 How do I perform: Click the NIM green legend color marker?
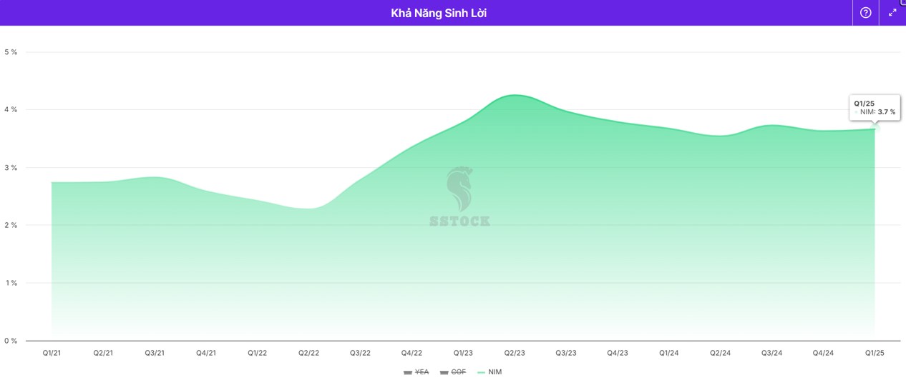481,372
